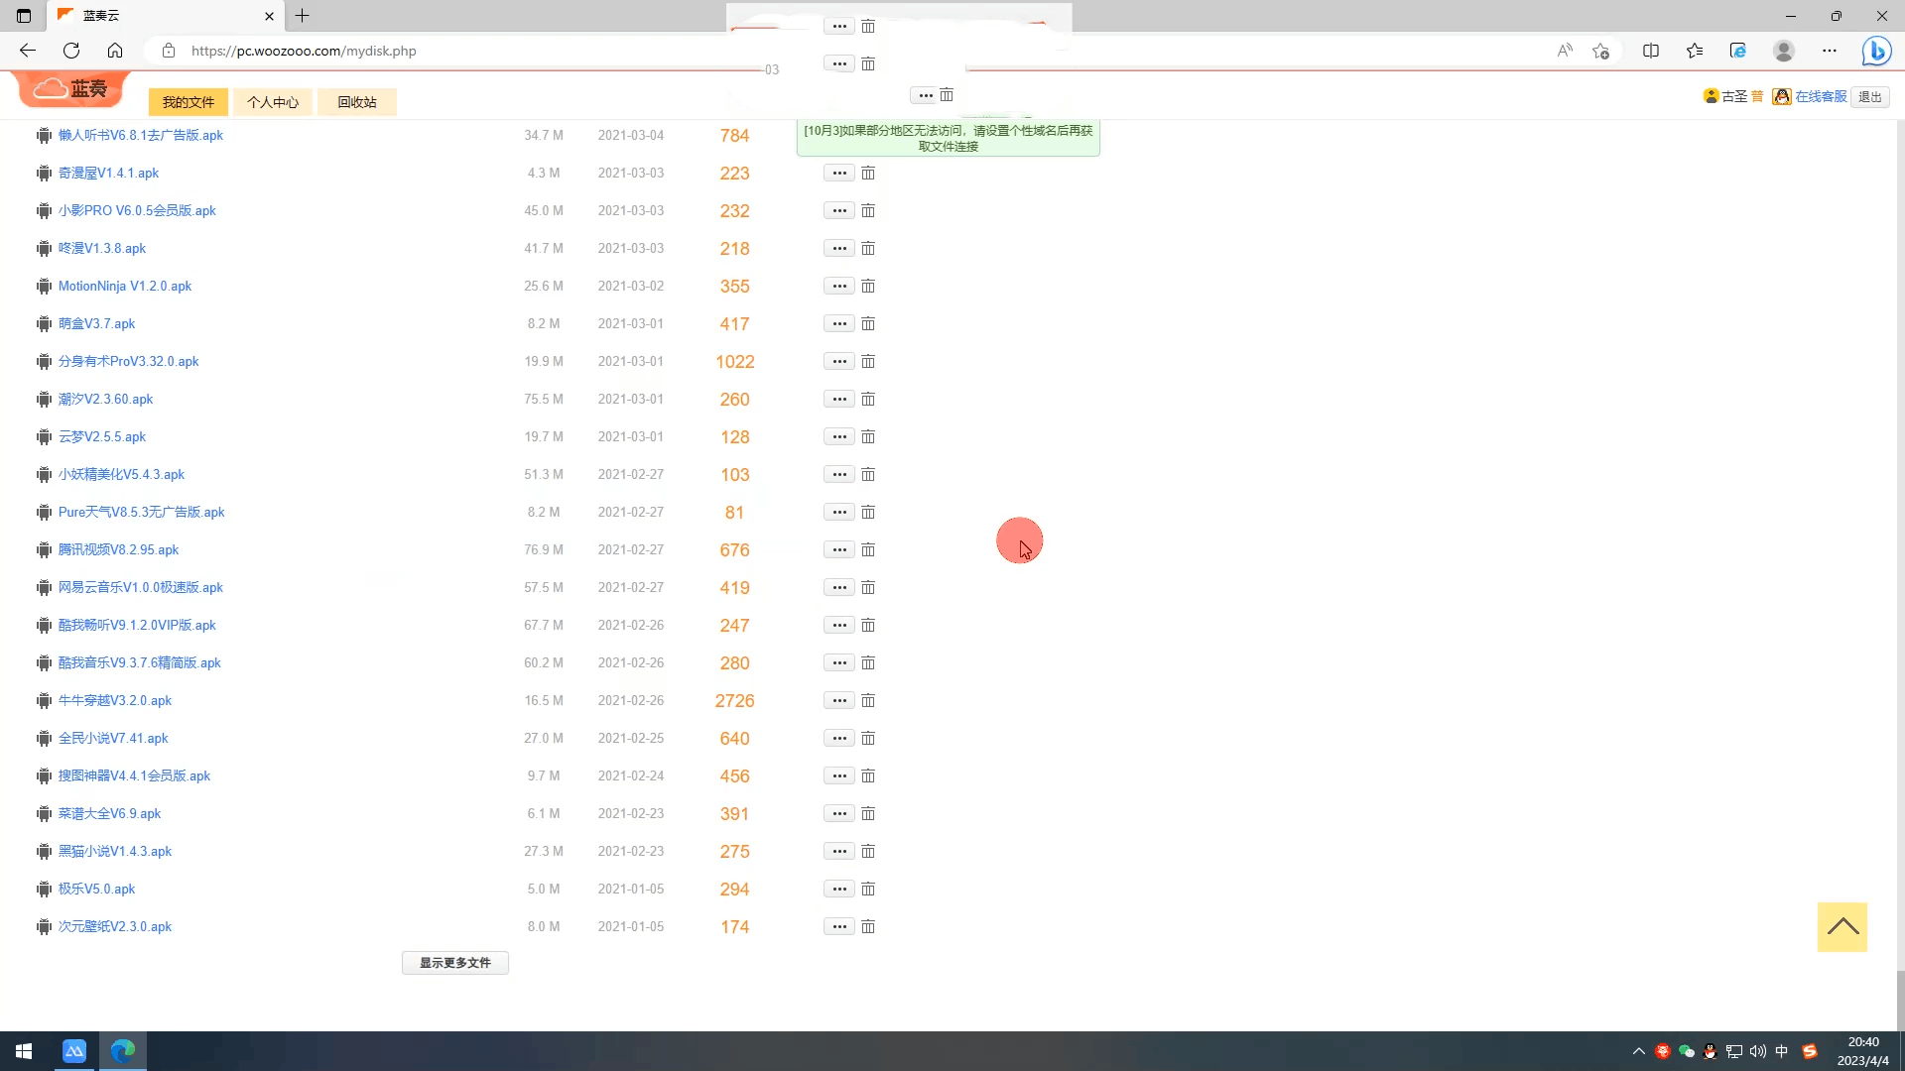1905x1071 pixels.
Task: Delete 奇漫屋V1.4.1.apk with its trash icon
Action: (868, 173)
